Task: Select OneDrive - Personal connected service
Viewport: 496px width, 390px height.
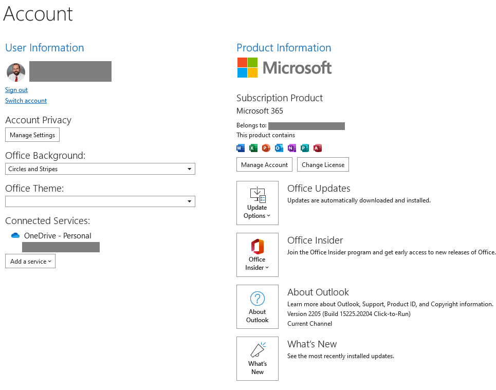Action: tap(58, 236)
